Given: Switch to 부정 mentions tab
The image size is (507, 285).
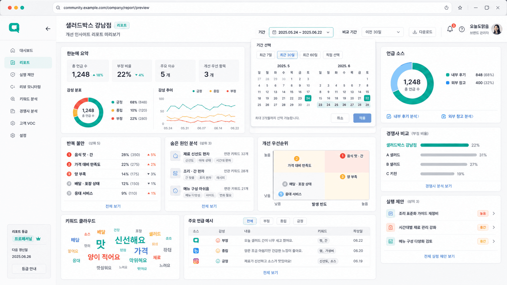Looking at the screenshot, I should click(x=267, y=221).
